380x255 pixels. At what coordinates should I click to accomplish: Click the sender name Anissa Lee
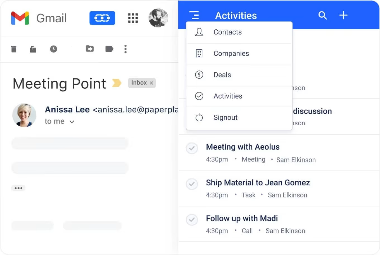tap(67, 109)
